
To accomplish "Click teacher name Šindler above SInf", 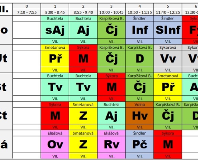I will [168, 18].
